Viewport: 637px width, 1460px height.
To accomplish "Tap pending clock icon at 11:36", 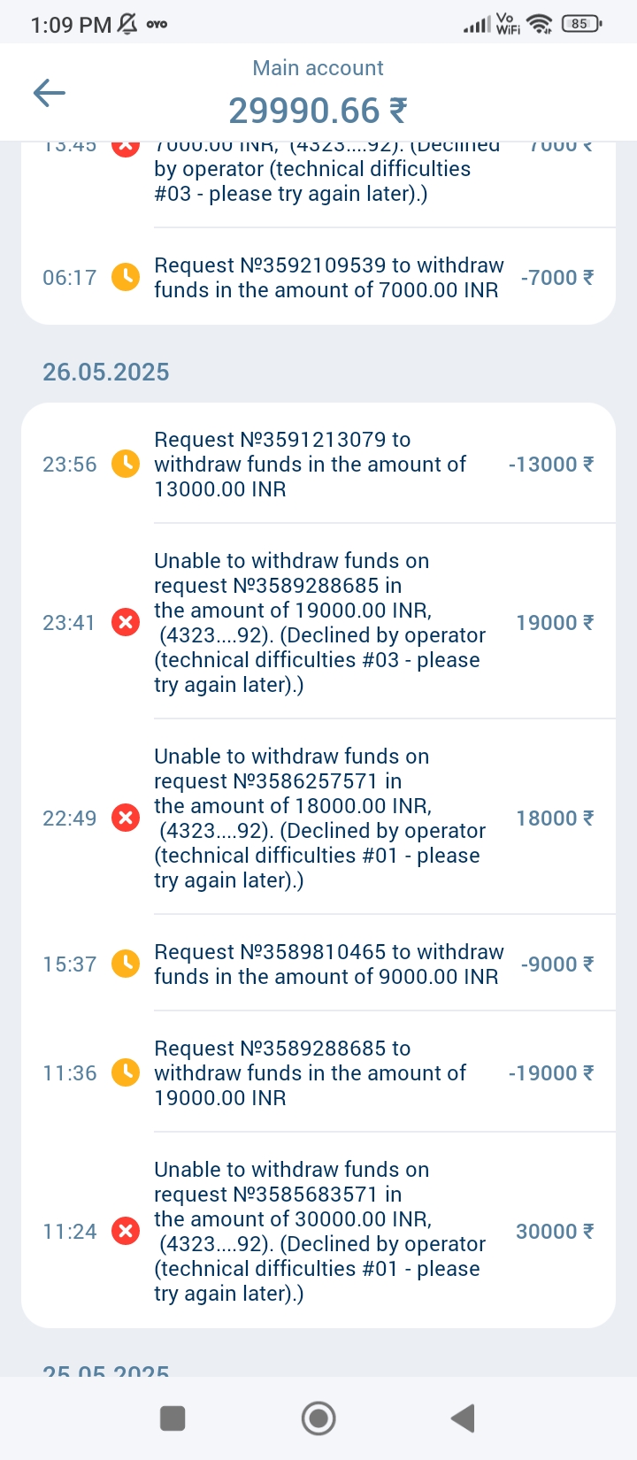I will pos(126,1073).
